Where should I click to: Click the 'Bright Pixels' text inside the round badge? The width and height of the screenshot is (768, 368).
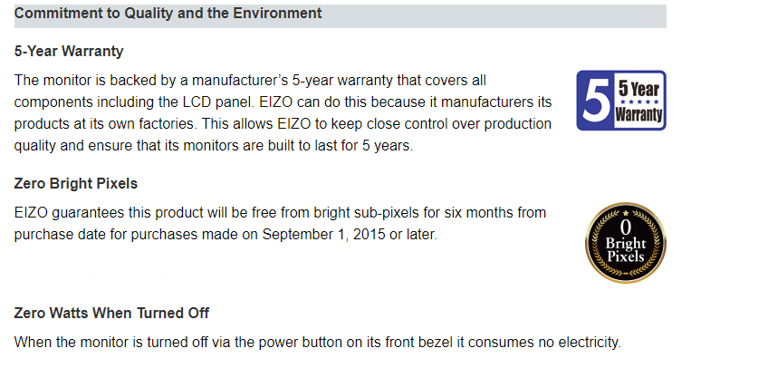(626, 249)
